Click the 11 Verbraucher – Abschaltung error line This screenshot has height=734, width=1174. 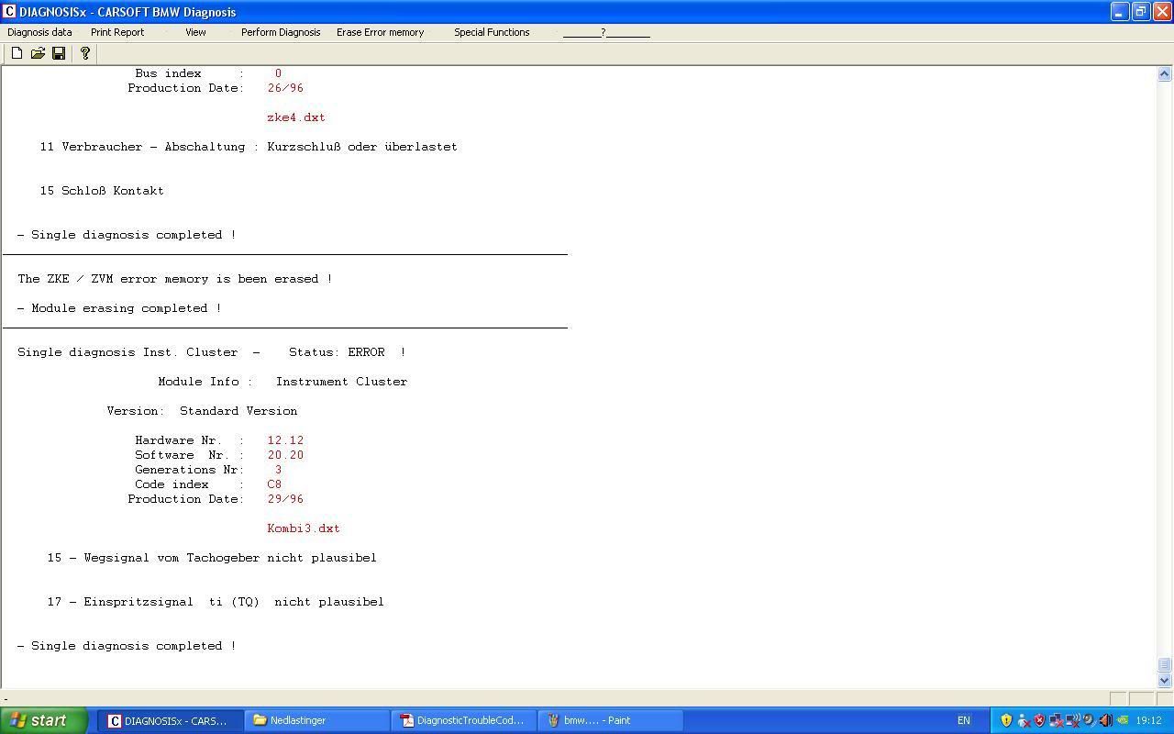pos(249,147)
